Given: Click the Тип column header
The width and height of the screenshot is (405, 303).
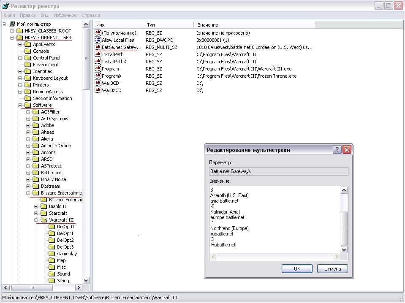Looking at the screenshot, I should pyautogui.click(x=168, y=25).
